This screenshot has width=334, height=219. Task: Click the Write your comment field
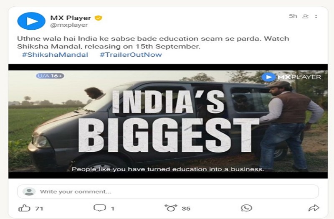coord(168,191)
